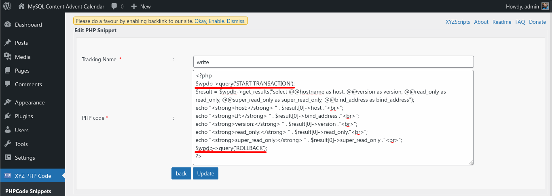552x196 pixels.
Task: Click the ROLLBACK query line
Action: [231, 148]
